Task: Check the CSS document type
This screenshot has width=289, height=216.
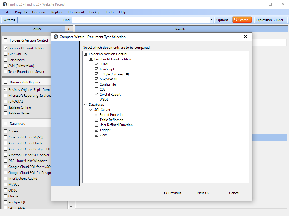Action: (x=97, y=89)
